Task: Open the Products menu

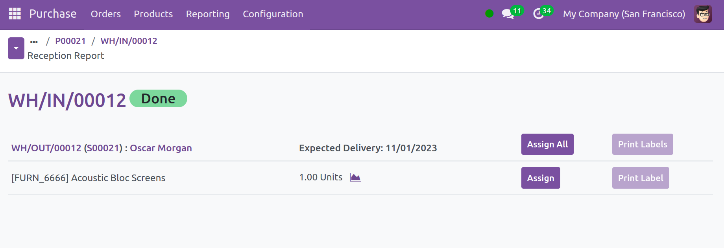Action: [153, 14]
